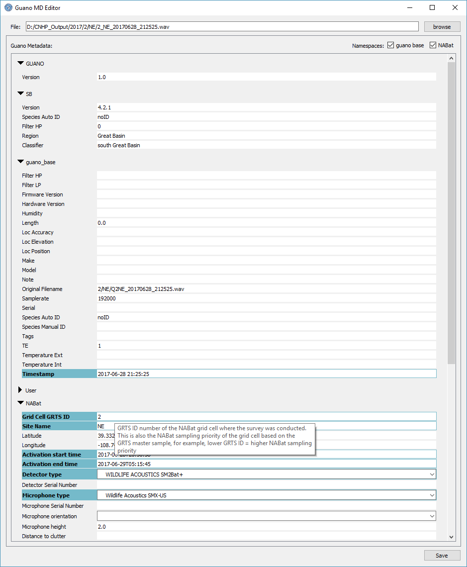The image size is (467, 567).
Task: Click the Grid Cell GRTS ID field
Action: pos(266,417)
